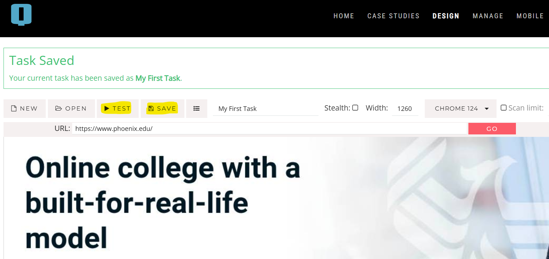The height and width of the screenshot is (259, 549).
Task: Tick the Scan limit checkbox
Action: coord(504,108)
